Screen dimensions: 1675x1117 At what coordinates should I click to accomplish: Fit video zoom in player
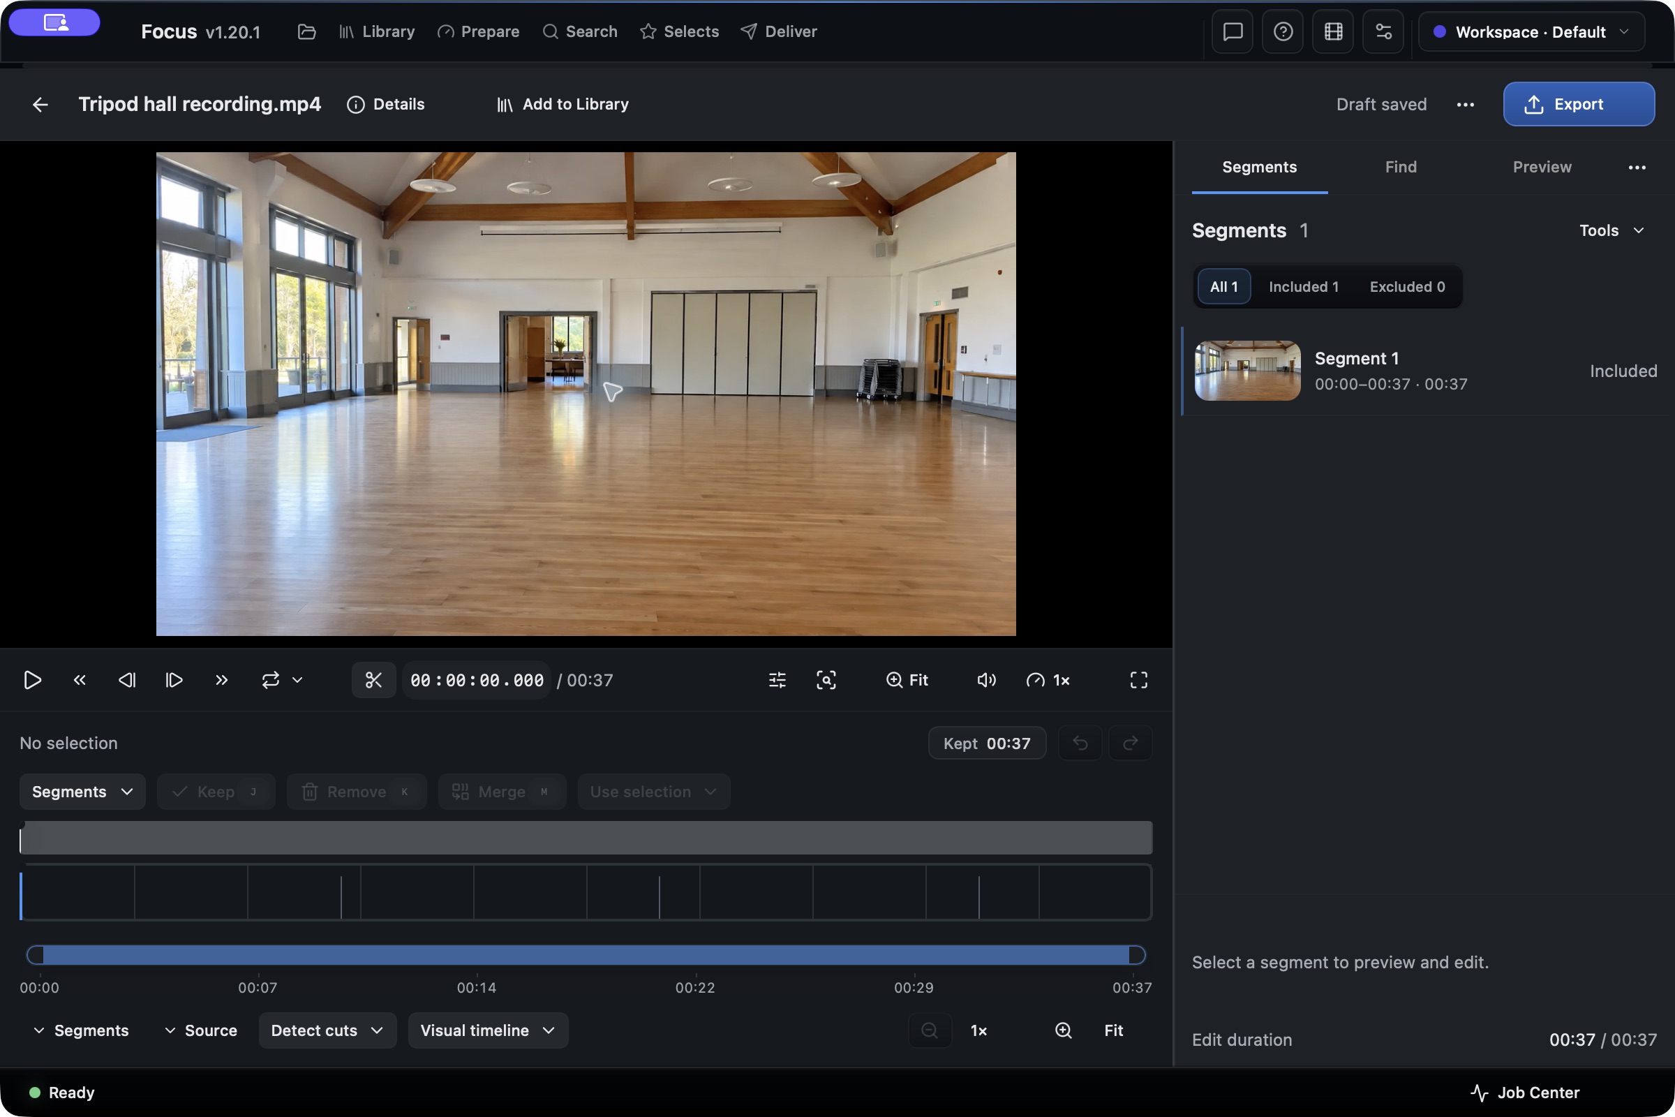(907, 680)
